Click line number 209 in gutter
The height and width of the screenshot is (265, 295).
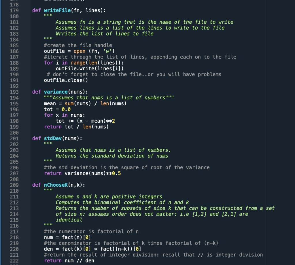(x=14, y=185)
